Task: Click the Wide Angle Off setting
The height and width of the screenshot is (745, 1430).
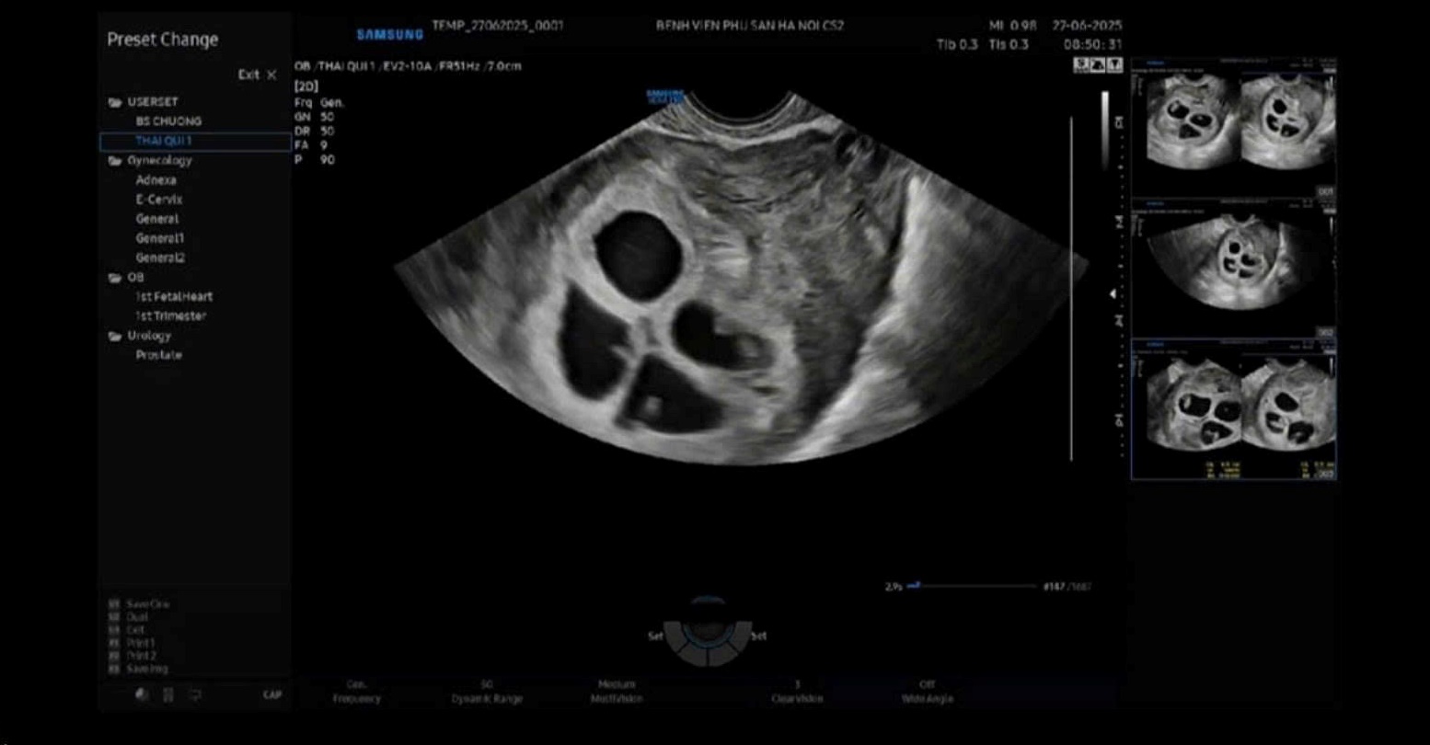Action: (x=928, y=692)
